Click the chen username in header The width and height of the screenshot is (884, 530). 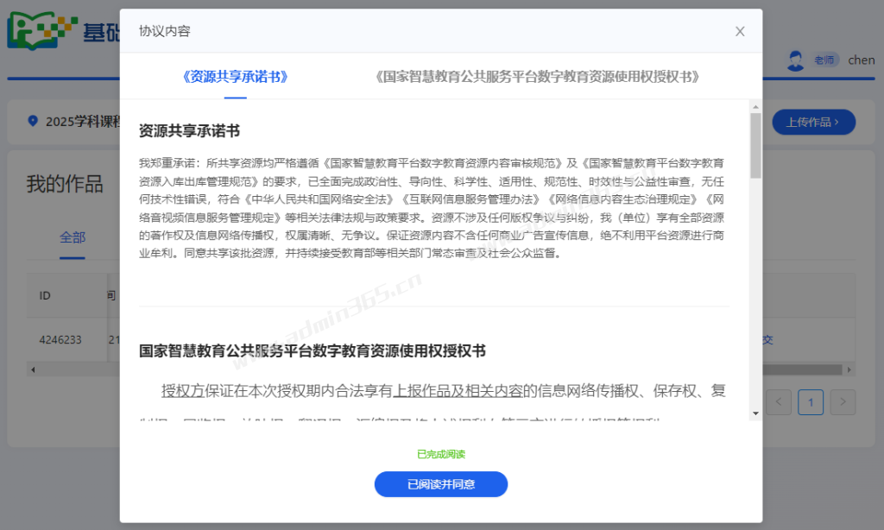pyautogui.click(x=861, y=60)
